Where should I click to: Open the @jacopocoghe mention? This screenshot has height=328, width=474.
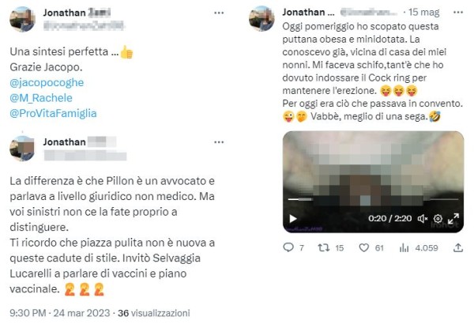coord(47,82)
